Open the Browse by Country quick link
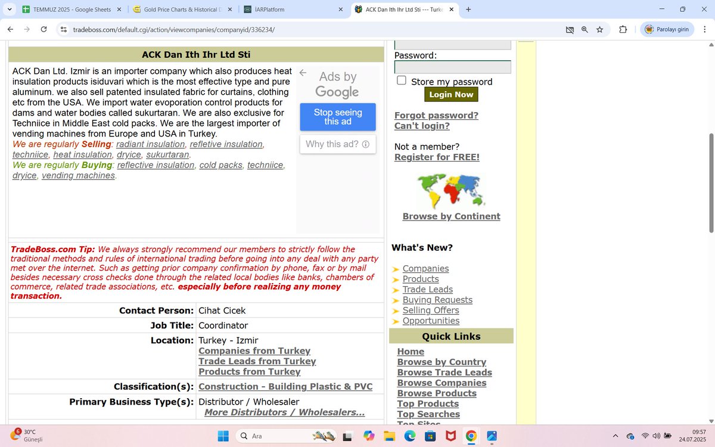The height and width of the screenshot is (447, 715). (x=442, y=362)
